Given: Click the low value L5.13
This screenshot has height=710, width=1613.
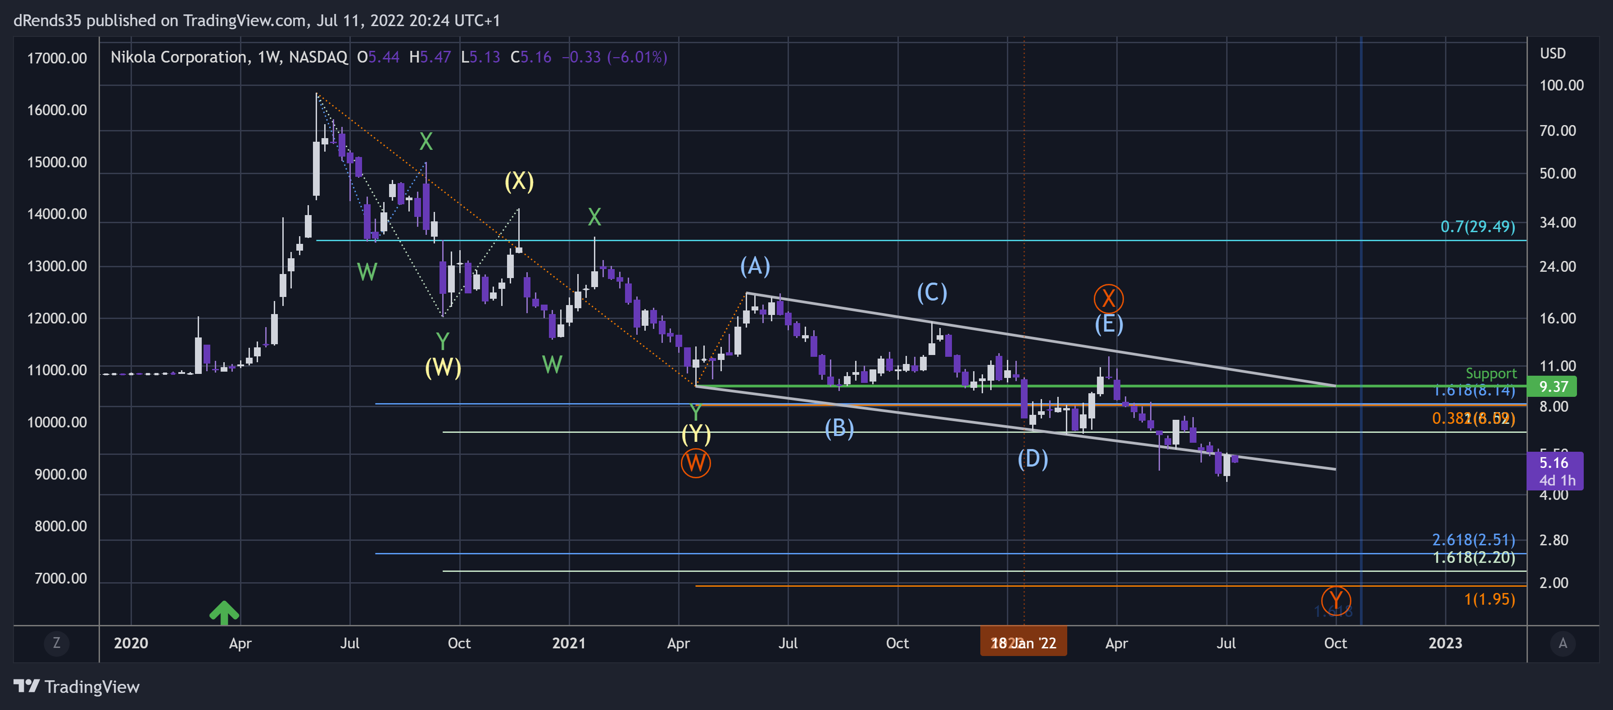Looking at the screenshot, I should coord(480,57).
